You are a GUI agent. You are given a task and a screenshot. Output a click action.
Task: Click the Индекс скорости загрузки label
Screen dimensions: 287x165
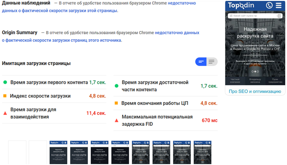click(x=40, y=96)
